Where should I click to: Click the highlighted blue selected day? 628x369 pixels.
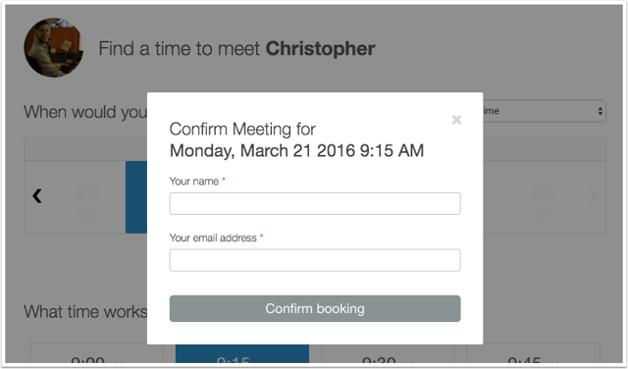[x=136, y=197]
